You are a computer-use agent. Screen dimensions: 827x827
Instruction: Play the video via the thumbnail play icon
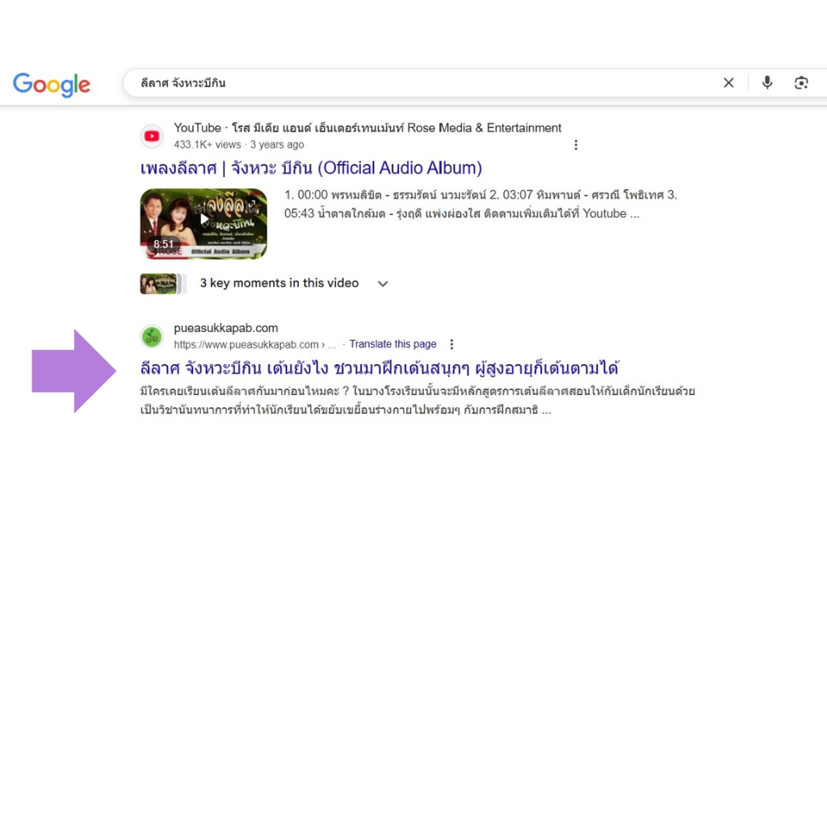(204, 220)
